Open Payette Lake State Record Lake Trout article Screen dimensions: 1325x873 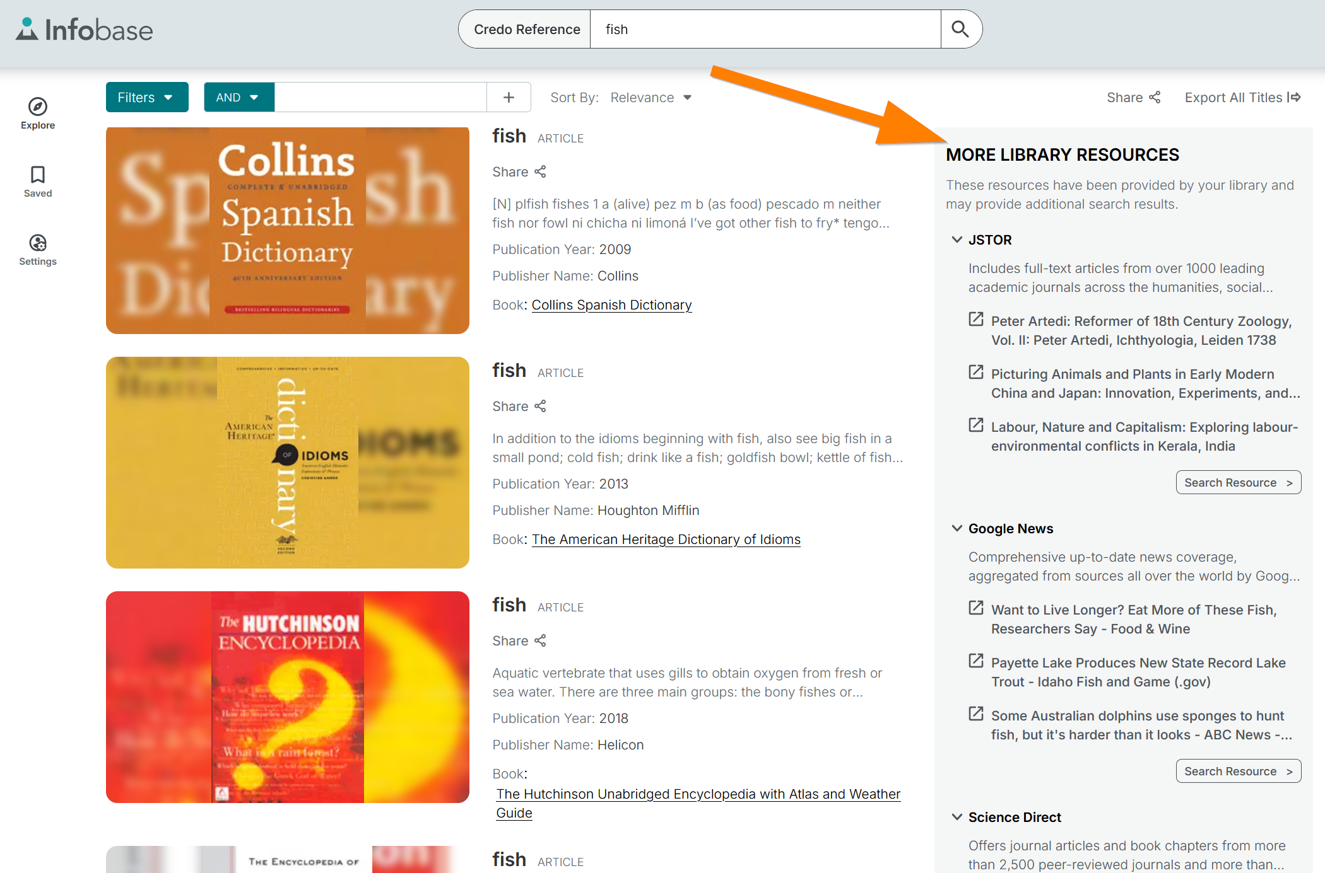1138,672
